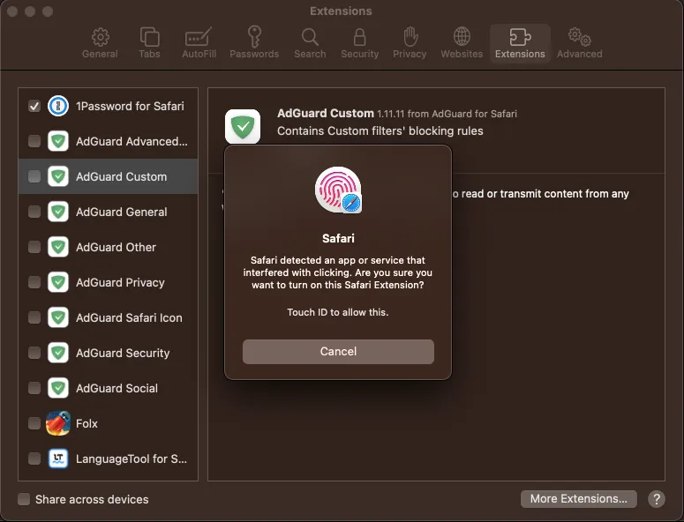Screen dimensions: 684x522
Task: Go to the Passwords preferences tab
Action: [x=254, y=43]
